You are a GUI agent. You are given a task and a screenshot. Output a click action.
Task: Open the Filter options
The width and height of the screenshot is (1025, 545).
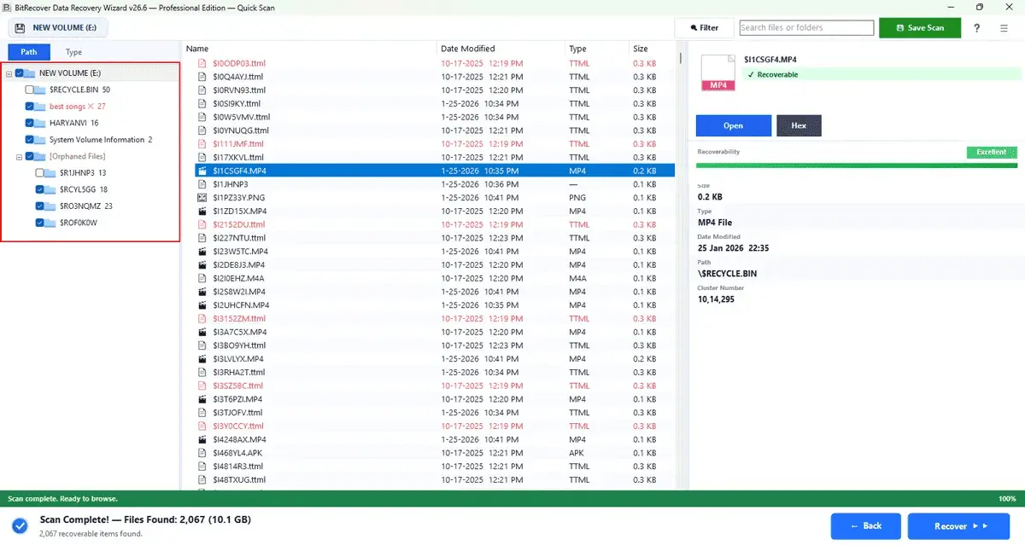pos(704,27)
